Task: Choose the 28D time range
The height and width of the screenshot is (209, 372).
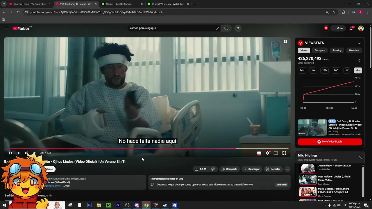Action: click(324, 70)
